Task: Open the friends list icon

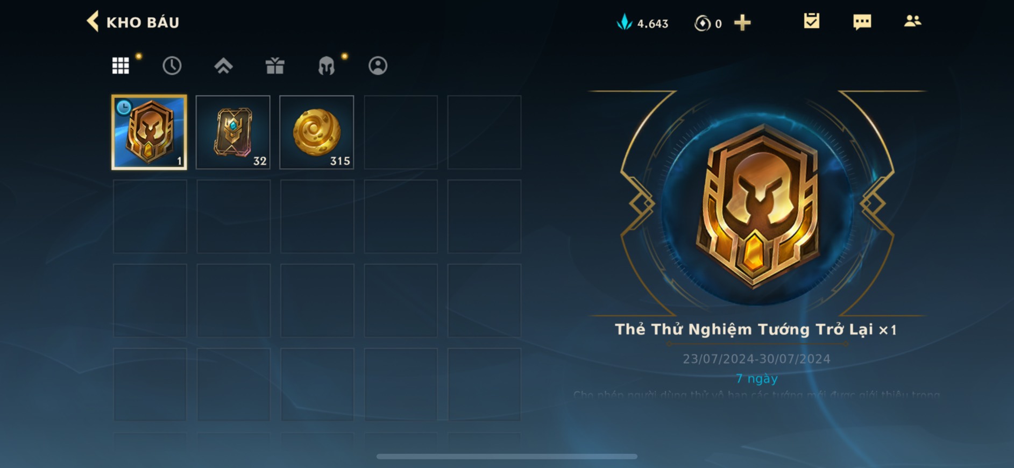Action: pos(912,21)
